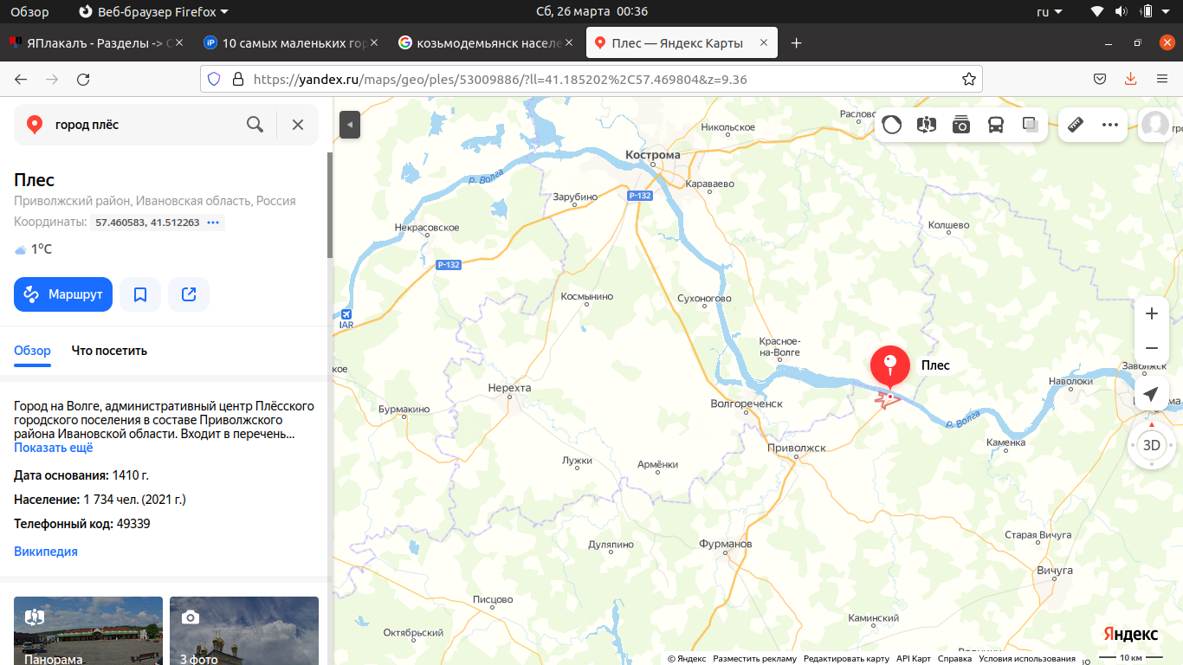
Task: Go back in browser history
Action: (21, 80)
